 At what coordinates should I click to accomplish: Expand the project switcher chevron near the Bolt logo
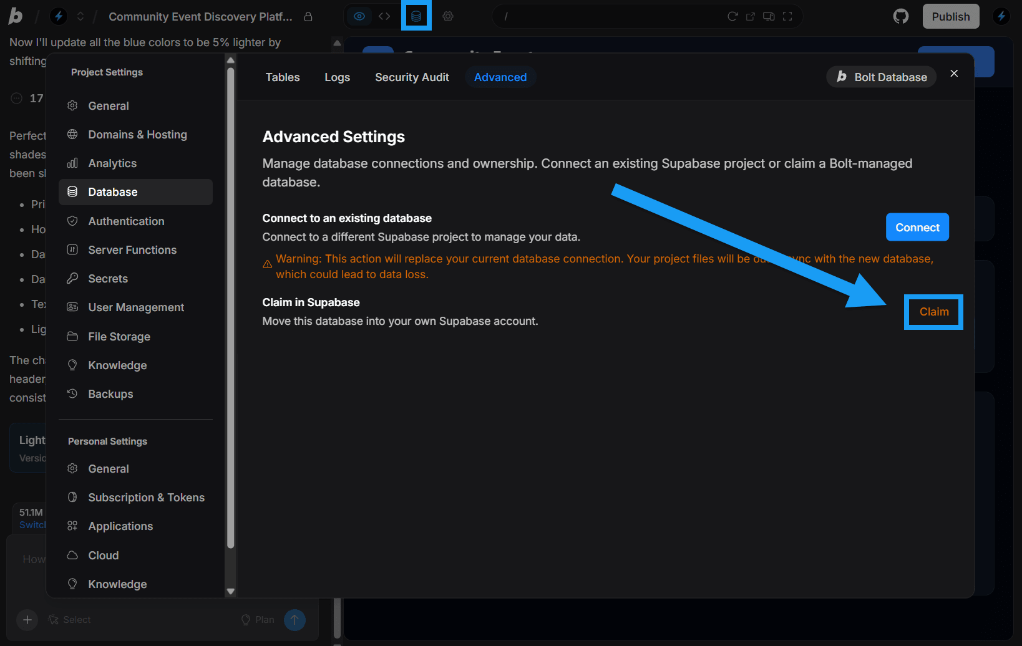pyautogui.click(x=80, y=16)
